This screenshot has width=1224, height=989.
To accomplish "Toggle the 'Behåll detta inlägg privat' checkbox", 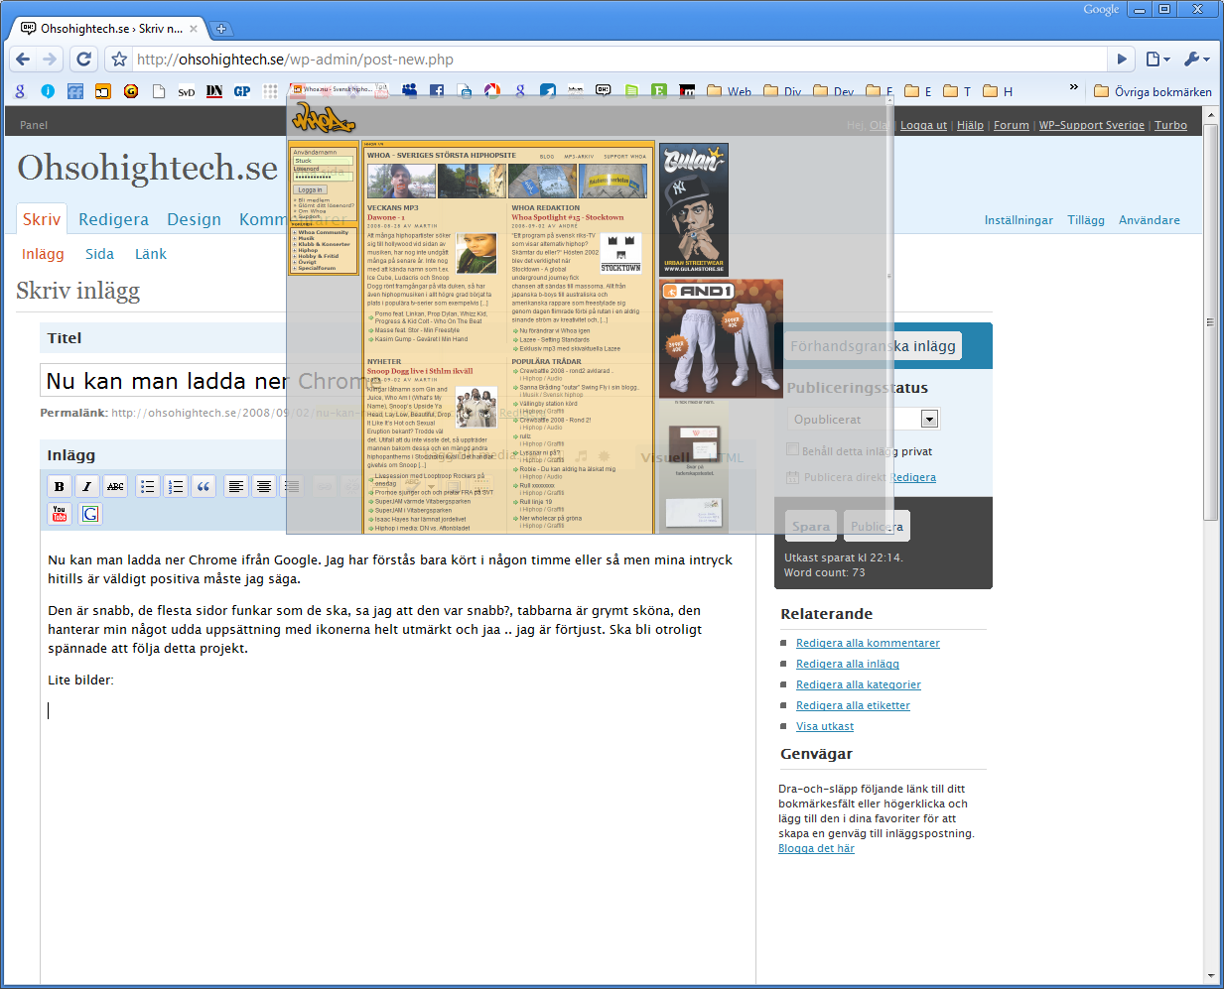I will point(792,450).
